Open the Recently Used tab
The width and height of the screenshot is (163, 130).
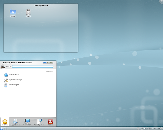click(x=39, y=122)
